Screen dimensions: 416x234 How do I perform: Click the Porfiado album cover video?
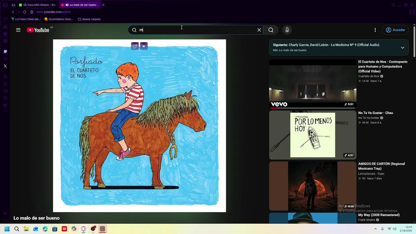click(139, 126)
